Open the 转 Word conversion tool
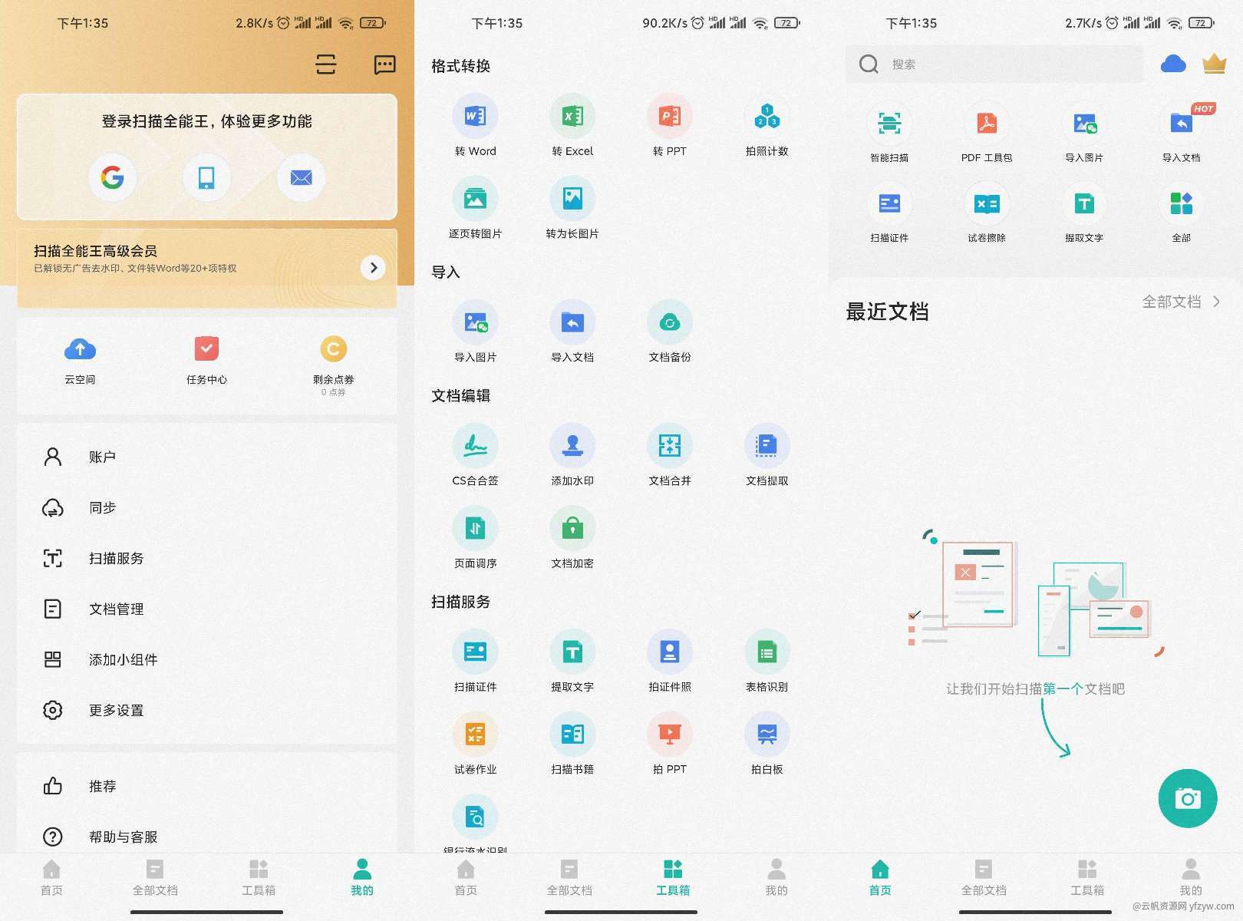Screen dimensions: 1243x921 pyautogui.click(x=475, y=126)
